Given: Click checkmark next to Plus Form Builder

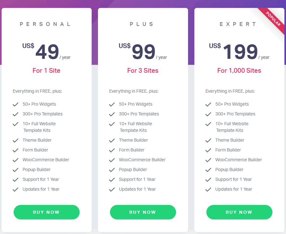Looking at the screenshot, I should [x=112, y=150].
